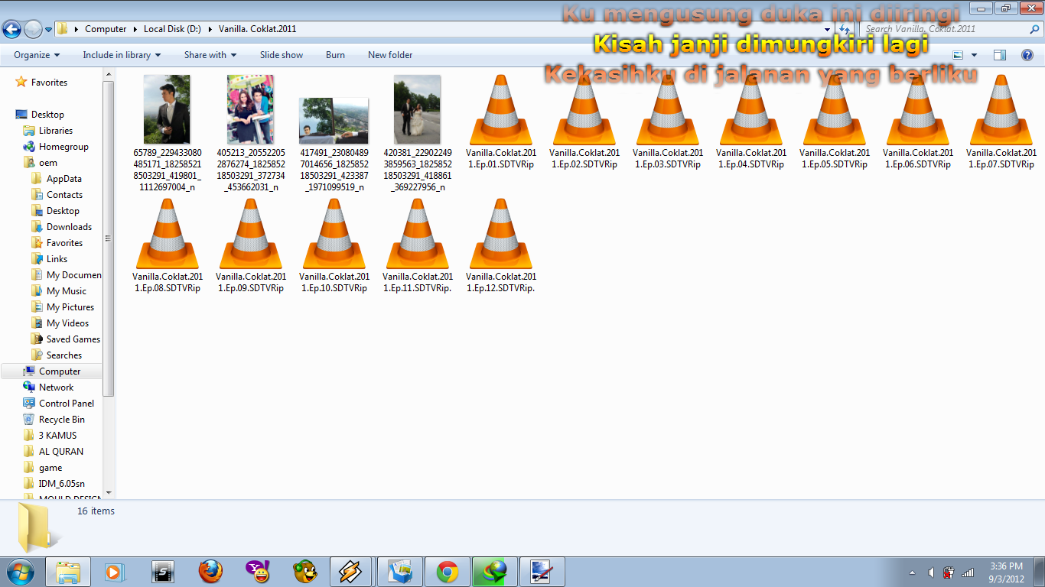Go to Local Disk (D:) breadcrumb

tap(172, 29)
